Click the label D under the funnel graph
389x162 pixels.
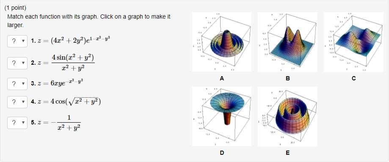[222, 153]
